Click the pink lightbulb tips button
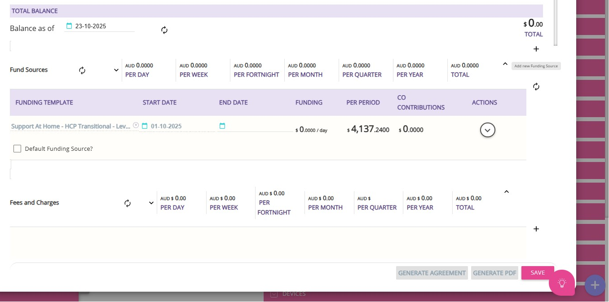 562,283
